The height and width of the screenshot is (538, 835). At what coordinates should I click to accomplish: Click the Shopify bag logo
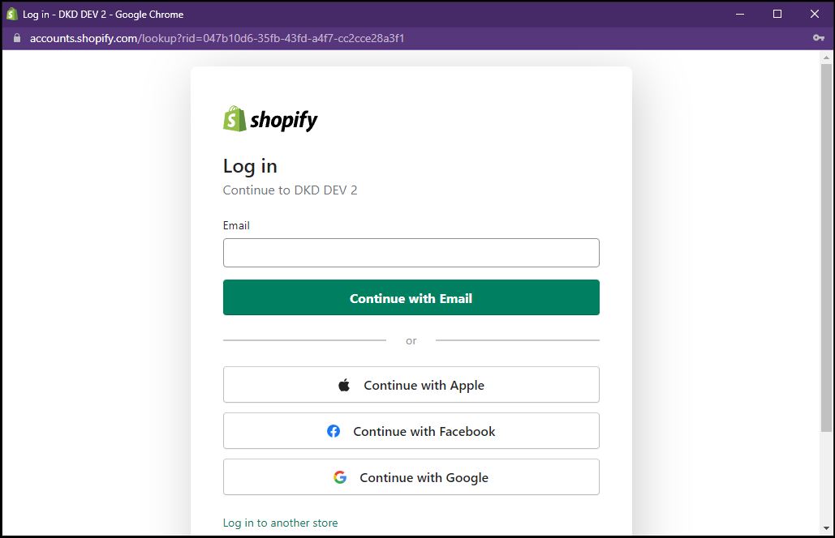pyautogui.click(x=235, y=118)
